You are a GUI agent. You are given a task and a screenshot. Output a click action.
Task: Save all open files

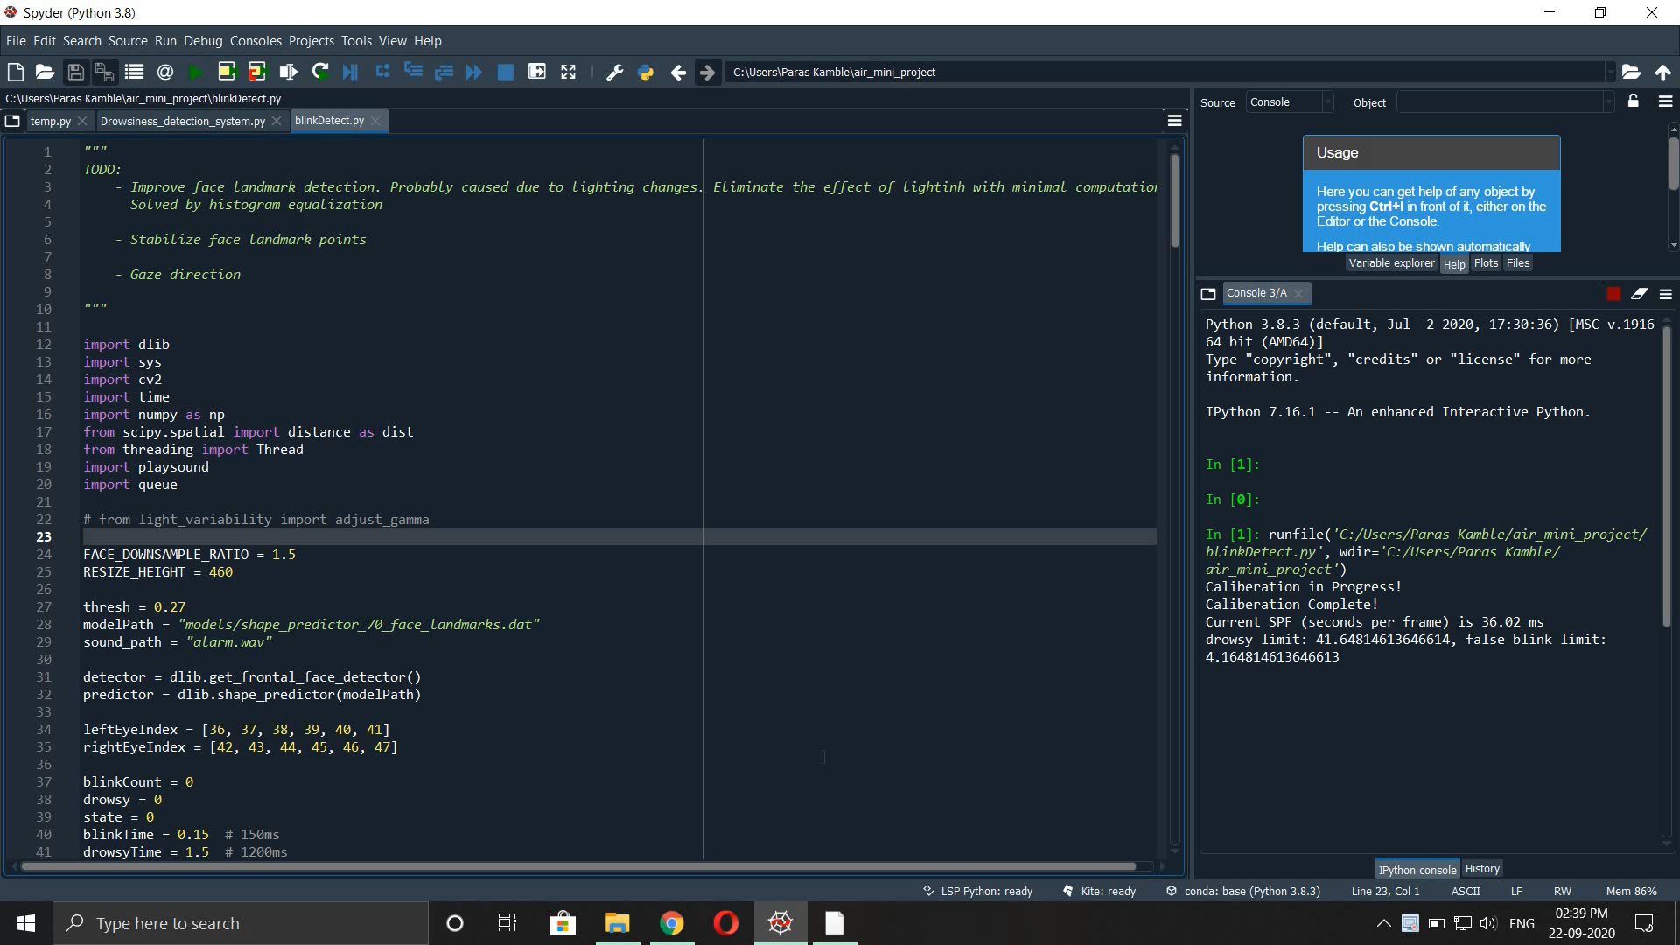click(x=104, y=72)
